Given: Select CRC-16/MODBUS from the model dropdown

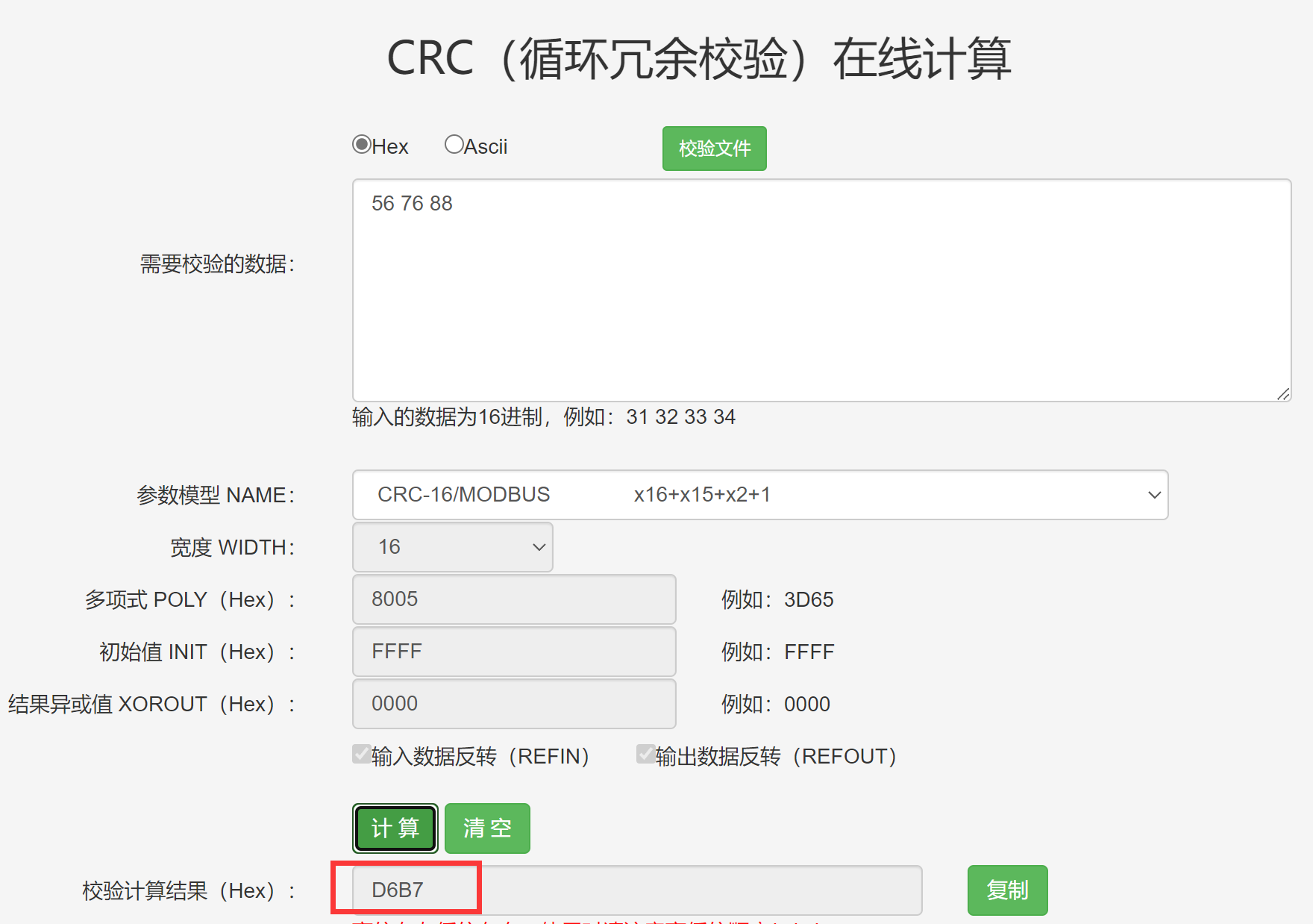Looking at the screenshot, I should [759, 494].
